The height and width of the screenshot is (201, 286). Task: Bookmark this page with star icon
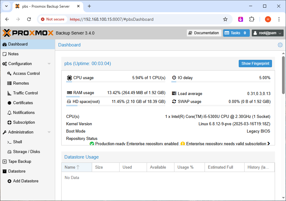click(x=225, y=19)
